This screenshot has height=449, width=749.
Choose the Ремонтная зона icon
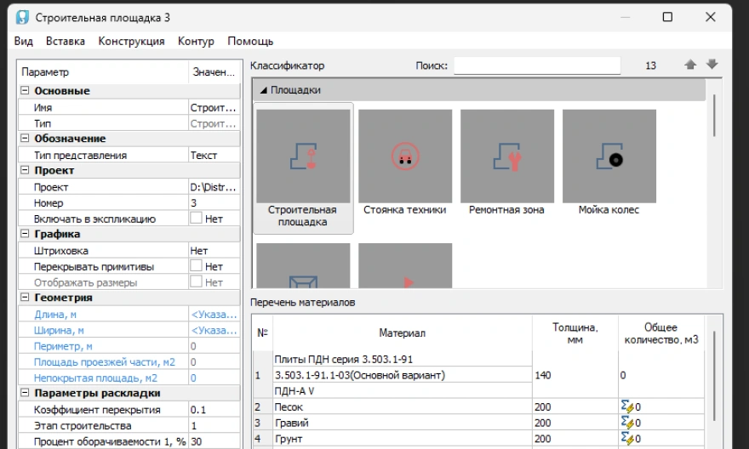pyautogui.click(x=506, y=155)
